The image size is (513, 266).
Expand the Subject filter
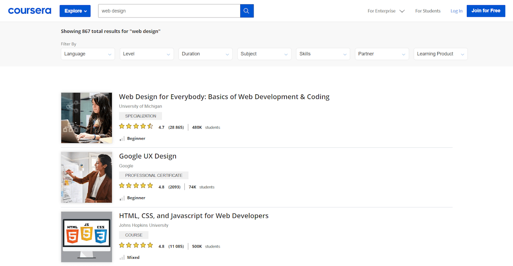264,54
